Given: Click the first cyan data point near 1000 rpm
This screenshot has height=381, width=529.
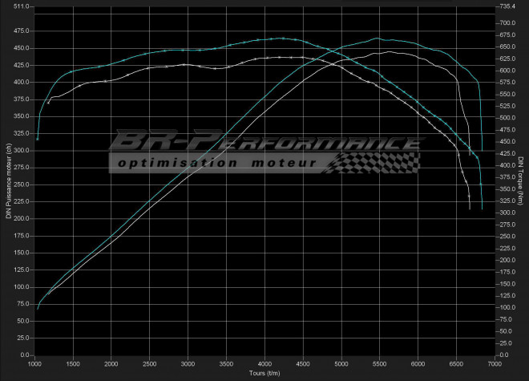Looking at the screenshot, I should click(38, 139).
